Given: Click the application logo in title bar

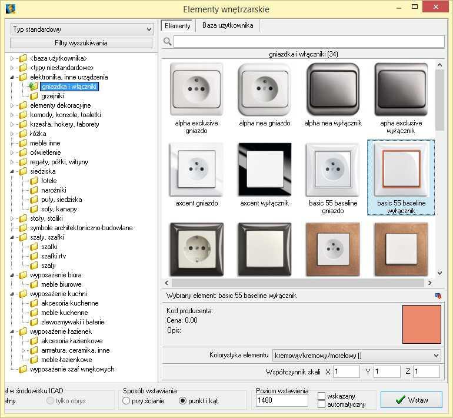Looking at the screenshot, I should [x=11, y=9].
